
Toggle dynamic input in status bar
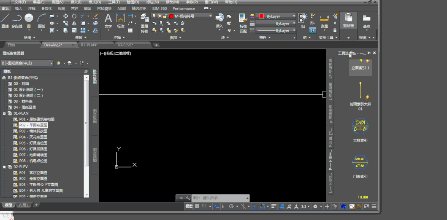[217, 207]
